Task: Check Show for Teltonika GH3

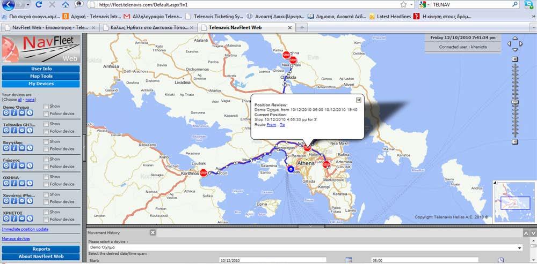Action: (x=46, y=124)
